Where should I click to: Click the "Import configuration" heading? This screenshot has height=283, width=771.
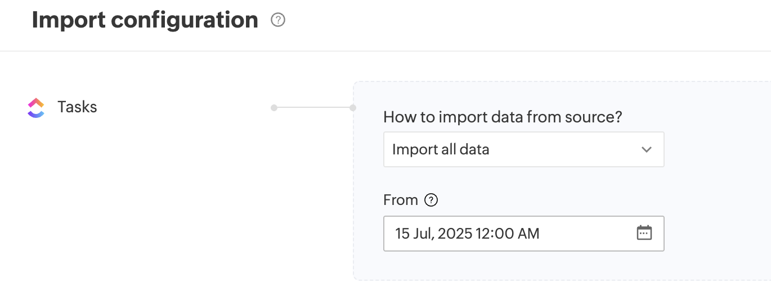(145, 20)
